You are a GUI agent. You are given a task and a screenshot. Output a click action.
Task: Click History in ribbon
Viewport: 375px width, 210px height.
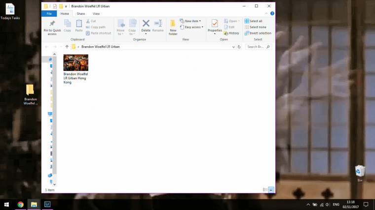(231, 33)
